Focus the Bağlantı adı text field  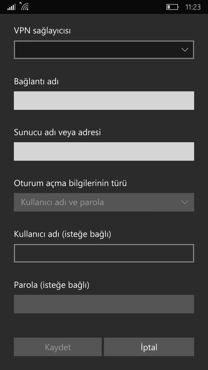coord(104,101)
